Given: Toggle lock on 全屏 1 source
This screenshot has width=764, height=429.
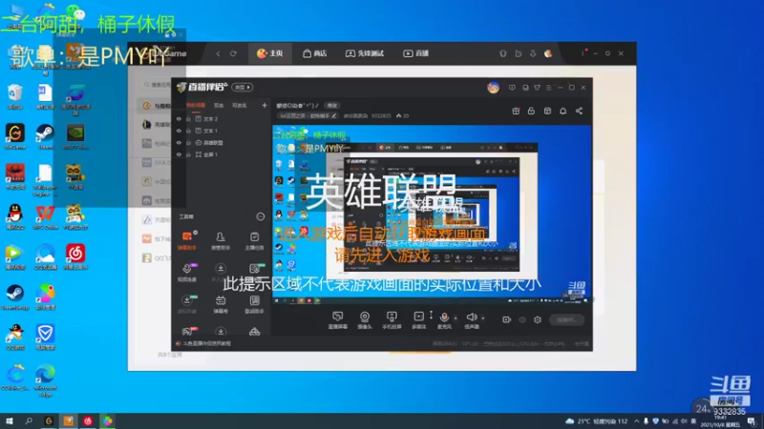Looking at the screenshot, I should click(188, 154).
